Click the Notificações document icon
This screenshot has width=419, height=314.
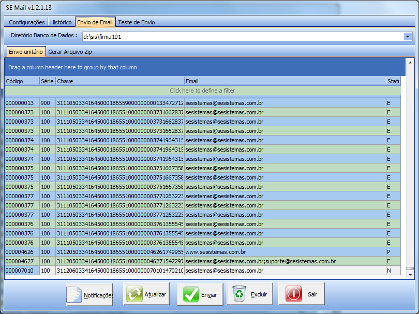click(75, 294)
